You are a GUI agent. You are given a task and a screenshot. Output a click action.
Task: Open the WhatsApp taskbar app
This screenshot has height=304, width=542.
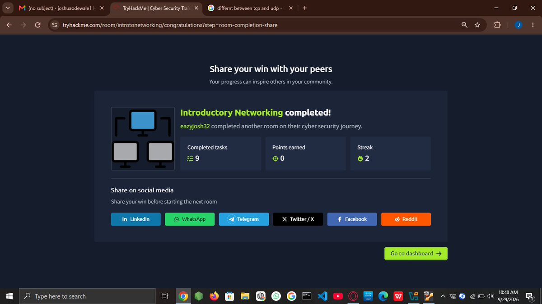[276, 296]
